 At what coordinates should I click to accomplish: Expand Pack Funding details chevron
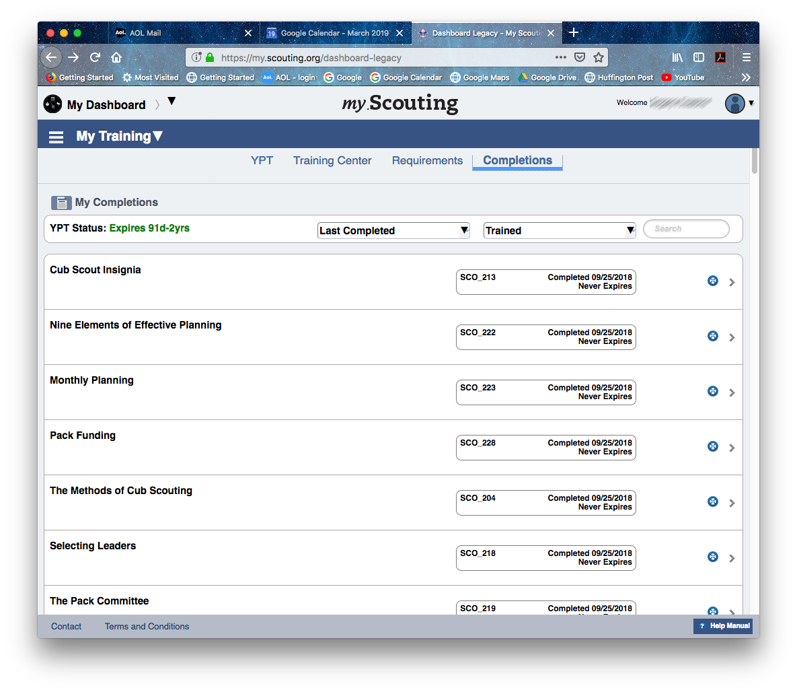coord(732,448)
